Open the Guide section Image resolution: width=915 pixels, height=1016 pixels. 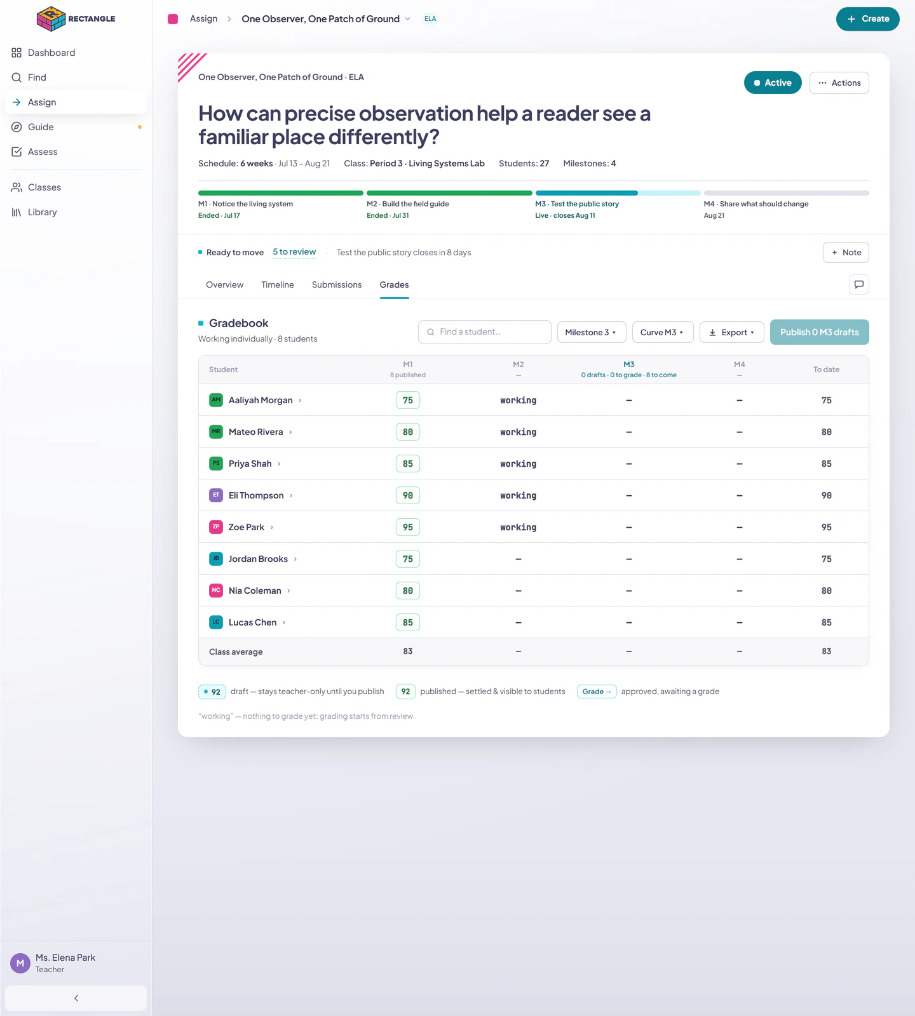(x=76, y=127)
